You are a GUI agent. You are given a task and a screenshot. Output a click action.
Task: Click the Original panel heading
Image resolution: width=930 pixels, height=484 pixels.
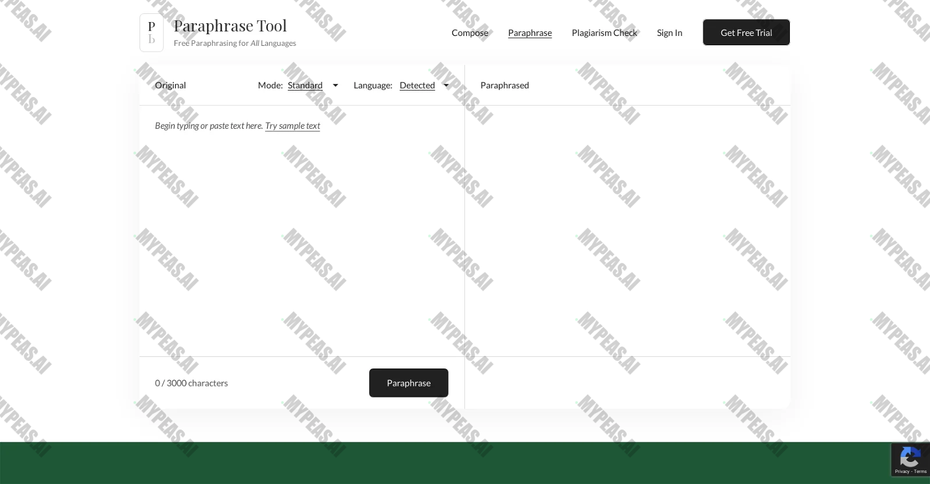(170, 85)
